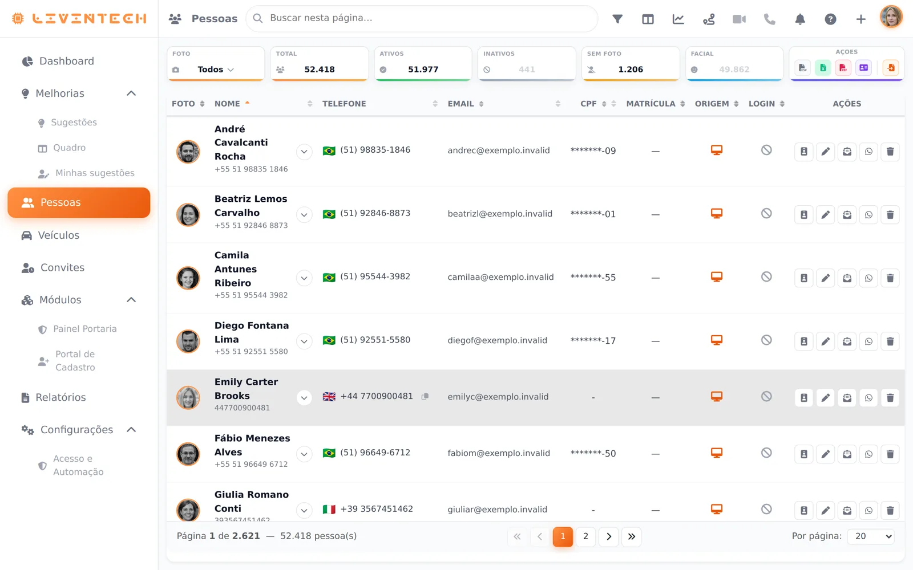Sort table by Email column header
Viewport: 913px width, 570px height.
click(461, 104)
